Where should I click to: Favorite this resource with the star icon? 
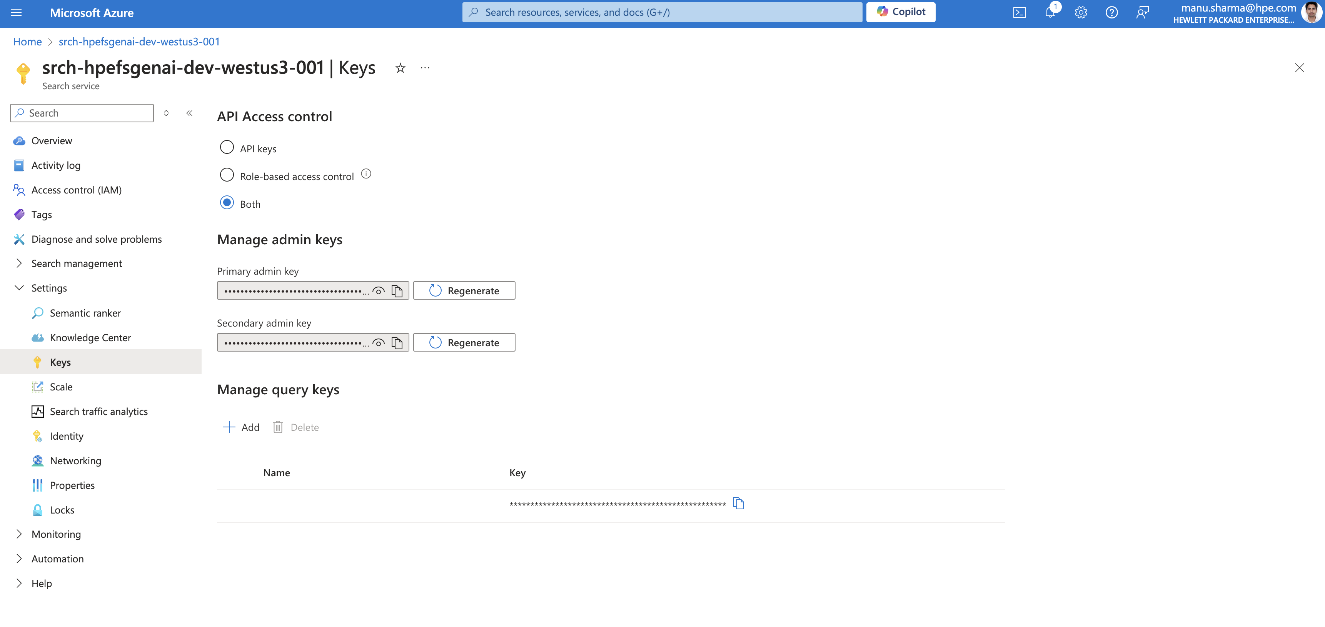400,68
